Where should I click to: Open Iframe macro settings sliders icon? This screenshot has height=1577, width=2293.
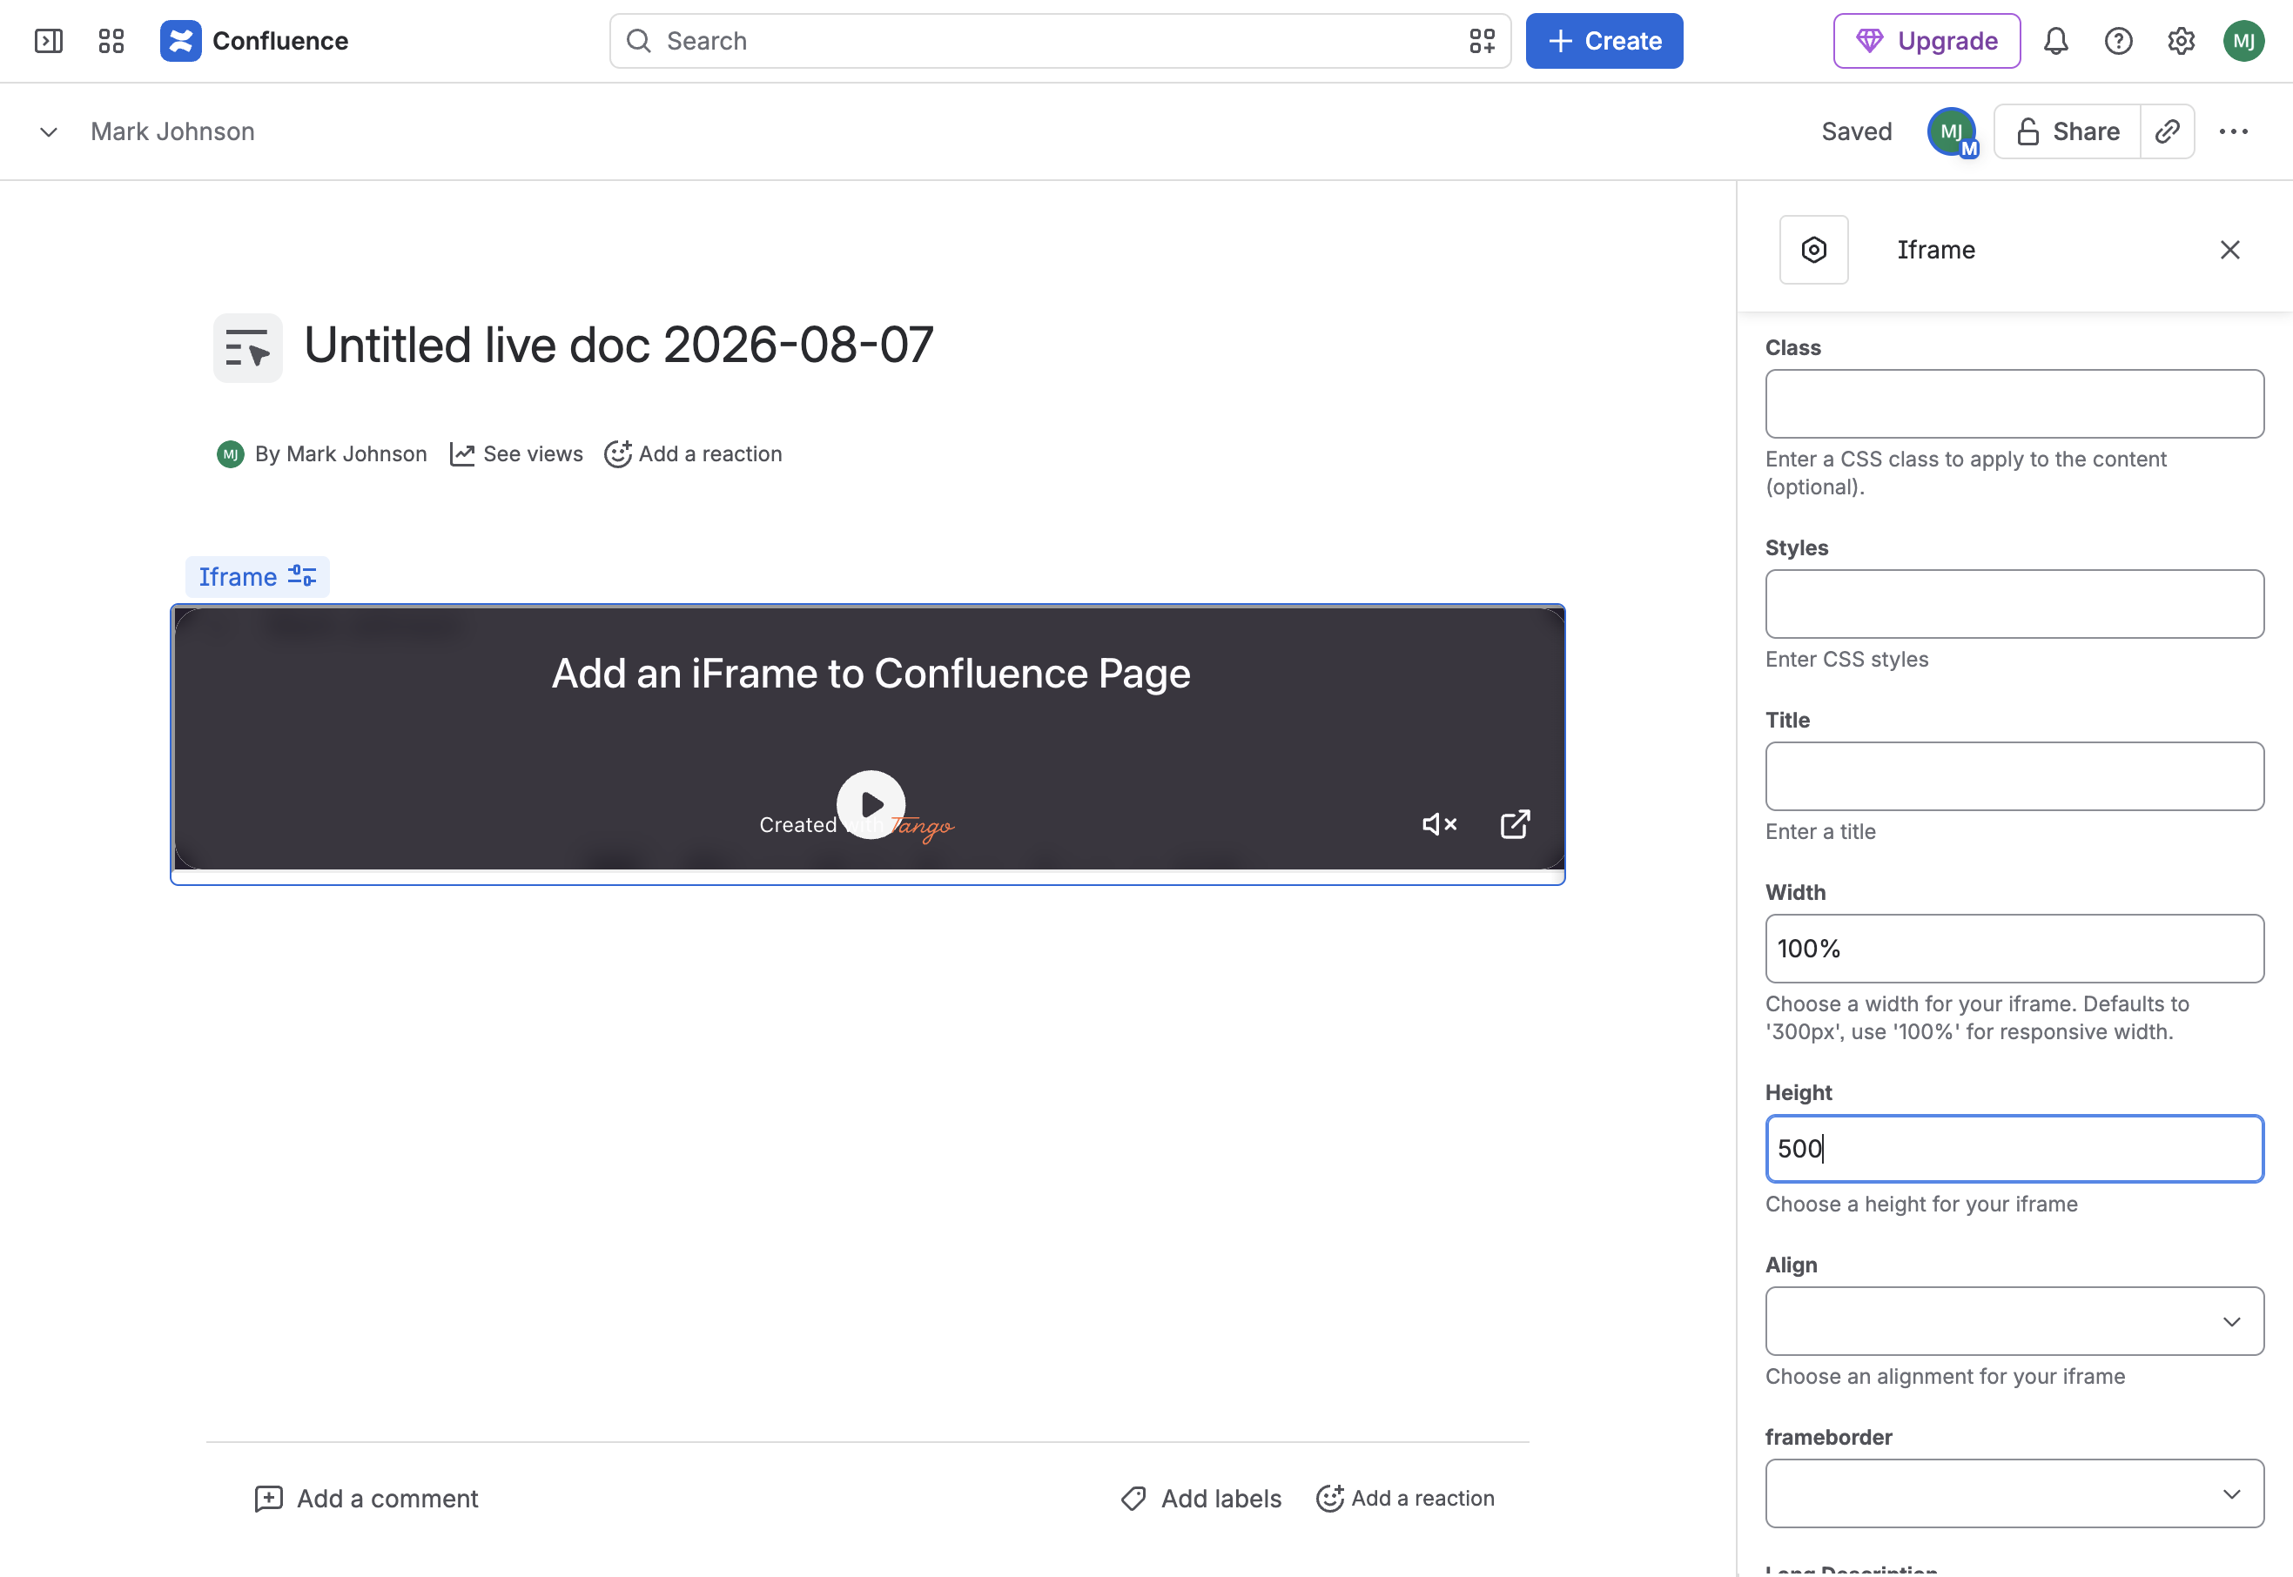point(301,576)
